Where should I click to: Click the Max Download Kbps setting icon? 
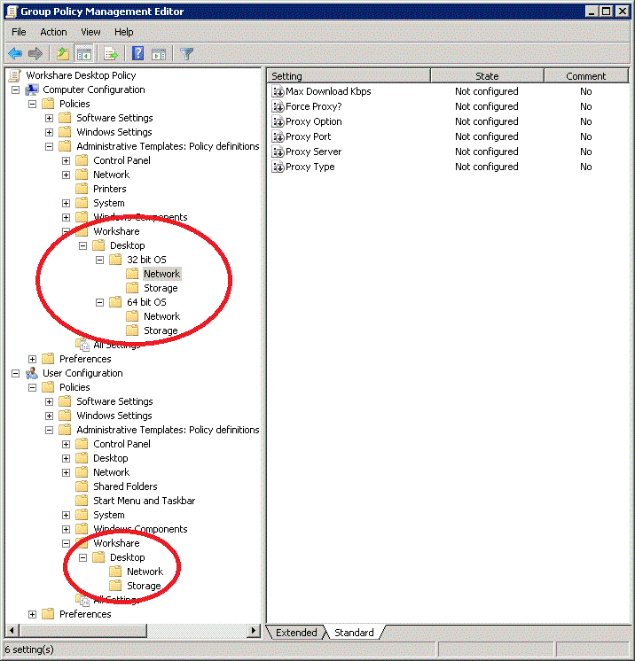pos(278,91)
